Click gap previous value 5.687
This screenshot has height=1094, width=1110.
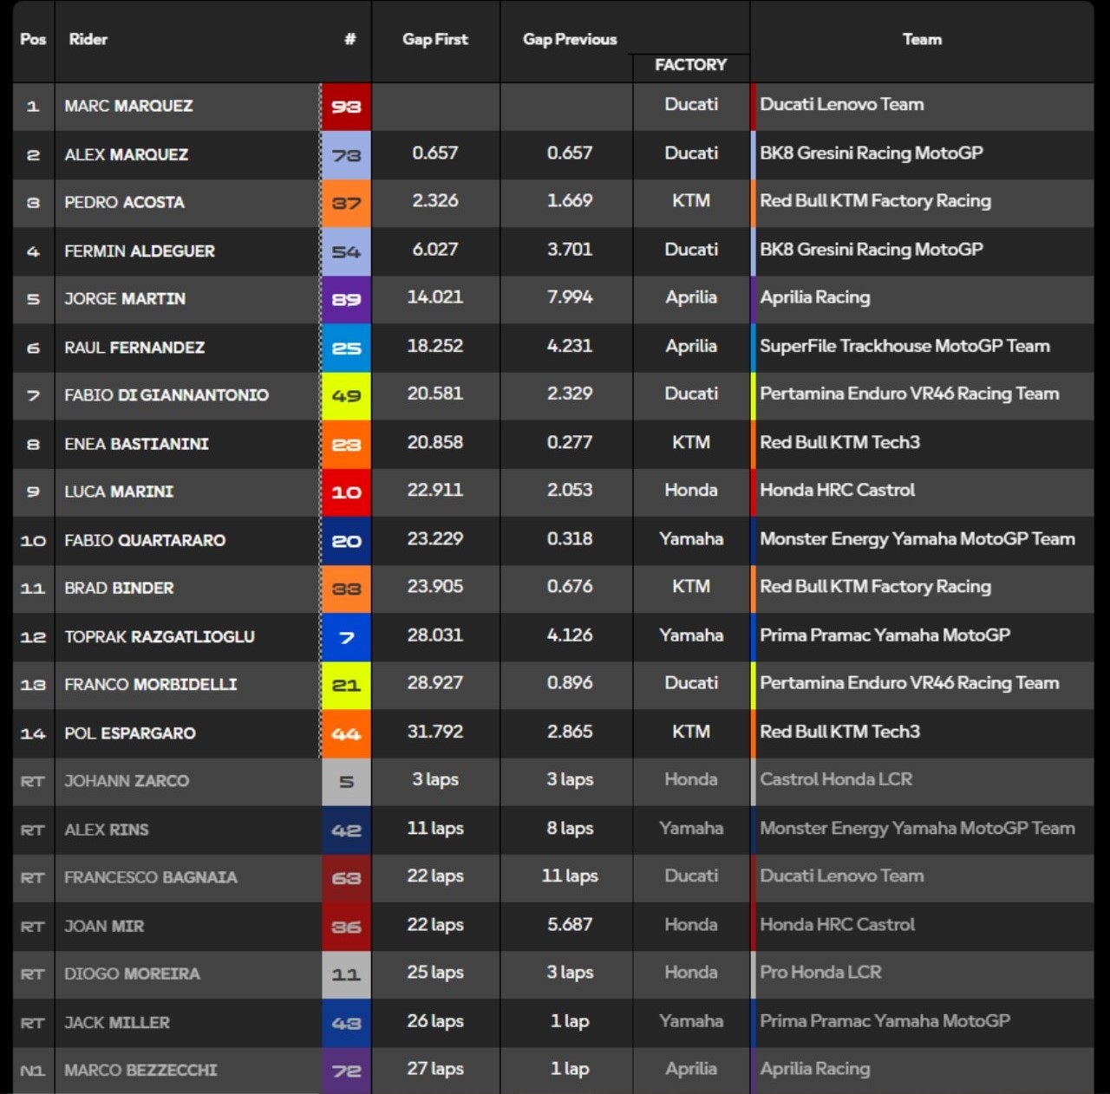tap(570, 925)
